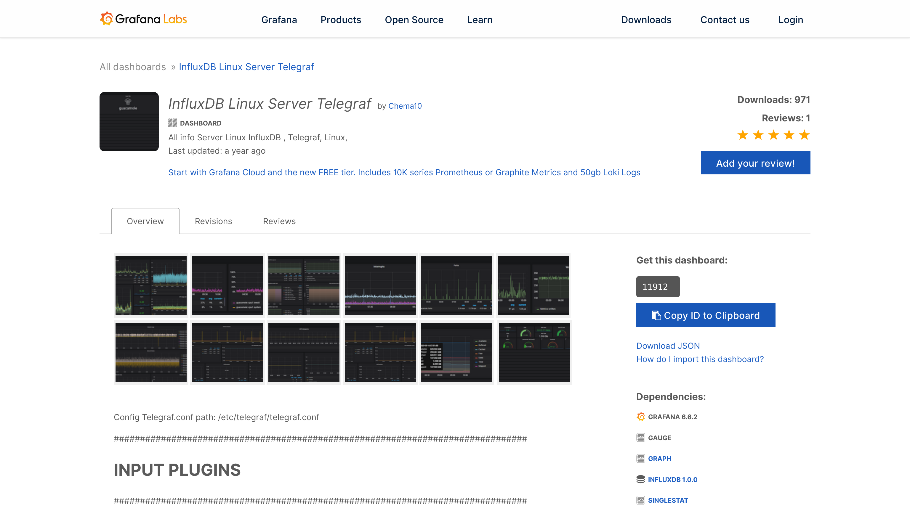Screen dimensions: 910x511
Task: Open the first dashboard screenshot thumbnail
Action: (151, 285)
